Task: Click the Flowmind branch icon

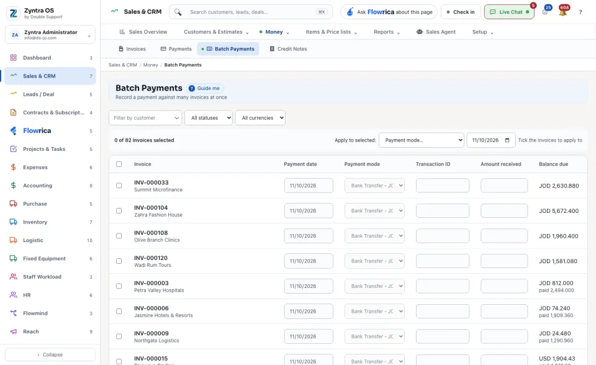Action: pyautogui.click(x=13, y=313)
